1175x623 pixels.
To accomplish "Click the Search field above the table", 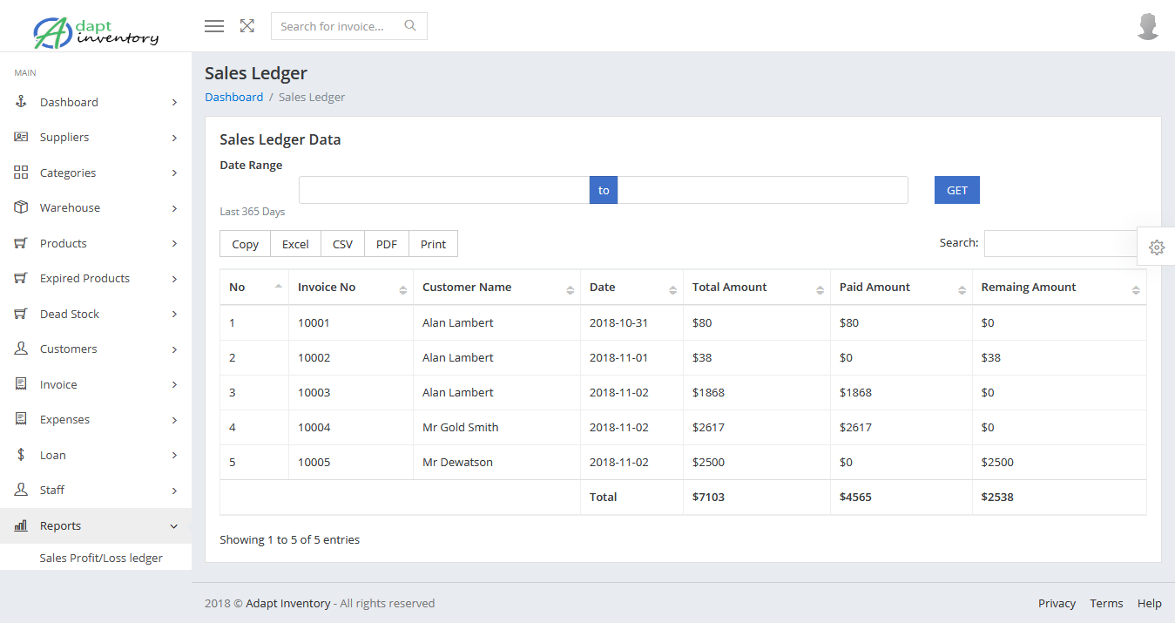I will [x=1060, y=243].
